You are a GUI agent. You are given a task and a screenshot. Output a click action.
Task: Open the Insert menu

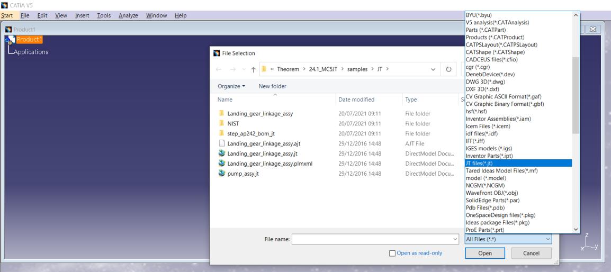(x=82, y=15)
